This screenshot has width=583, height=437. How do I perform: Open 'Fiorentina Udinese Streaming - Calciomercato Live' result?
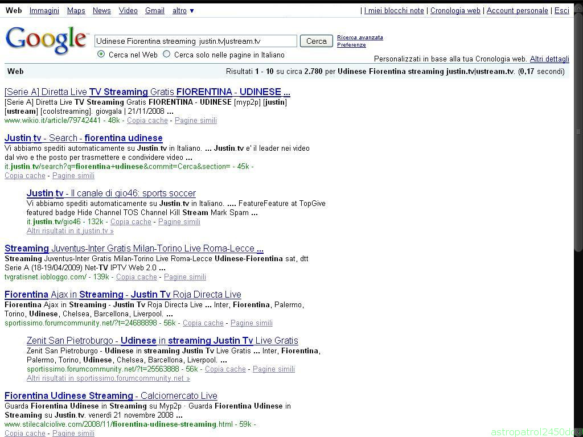[x=111, y=396]
